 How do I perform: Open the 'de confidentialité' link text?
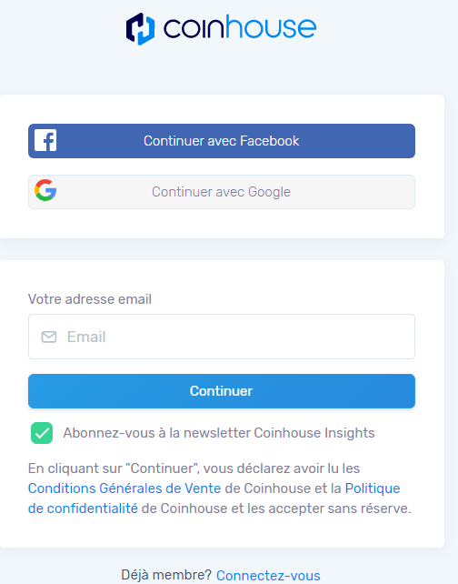(x=83, y=508)
